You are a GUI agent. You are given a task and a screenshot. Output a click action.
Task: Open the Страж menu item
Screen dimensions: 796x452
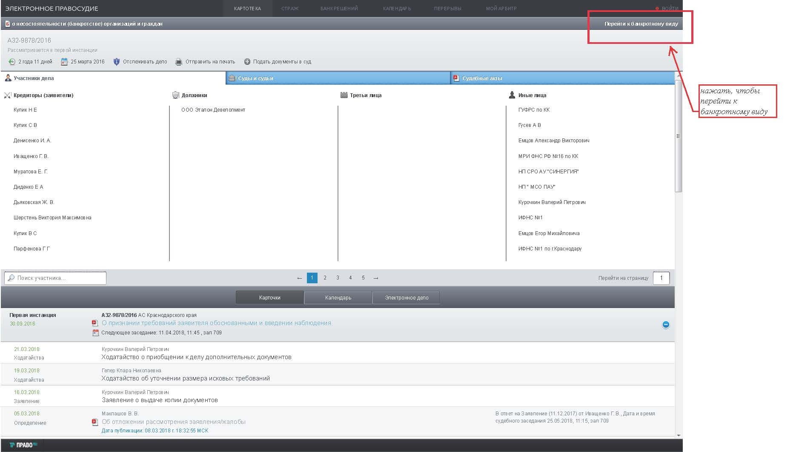pos(290,9)
